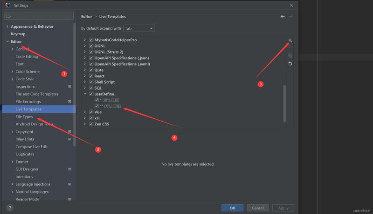This screenshot has width=373, height=214.
Task: Click the template list vertical scrollbar
Action: tap(284, 104)
